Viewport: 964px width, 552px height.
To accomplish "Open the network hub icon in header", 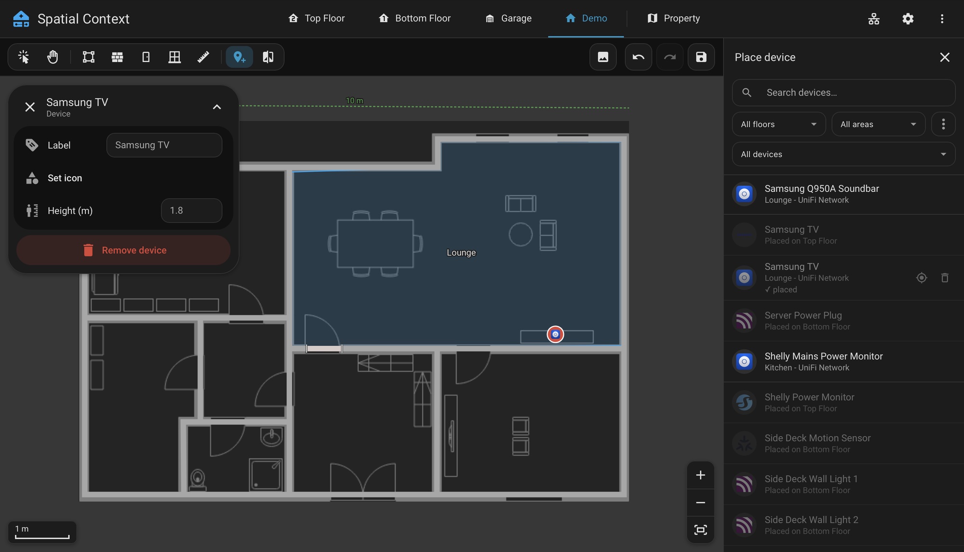I will (x=874, y=19).
